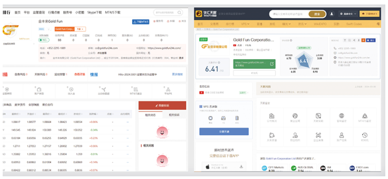
Task: Switch to 相关动态 tab
Action: coord(150,115)
